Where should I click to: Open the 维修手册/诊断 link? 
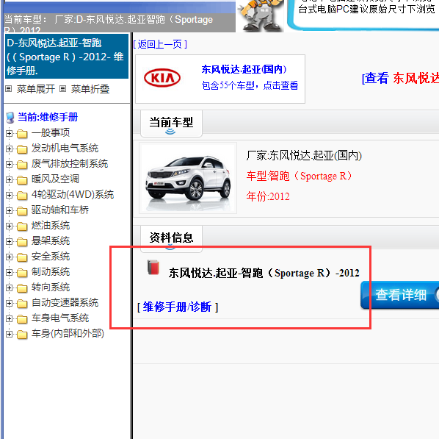click(178, 307)
